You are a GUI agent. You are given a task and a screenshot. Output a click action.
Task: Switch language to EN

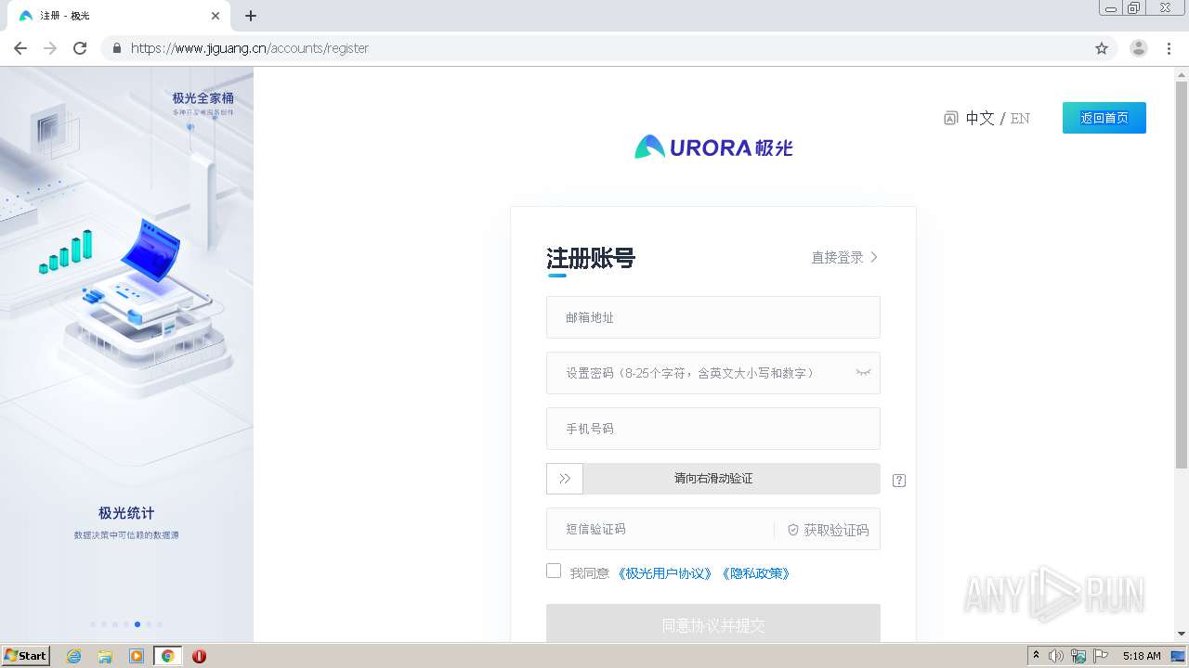tap(1020, 118)
